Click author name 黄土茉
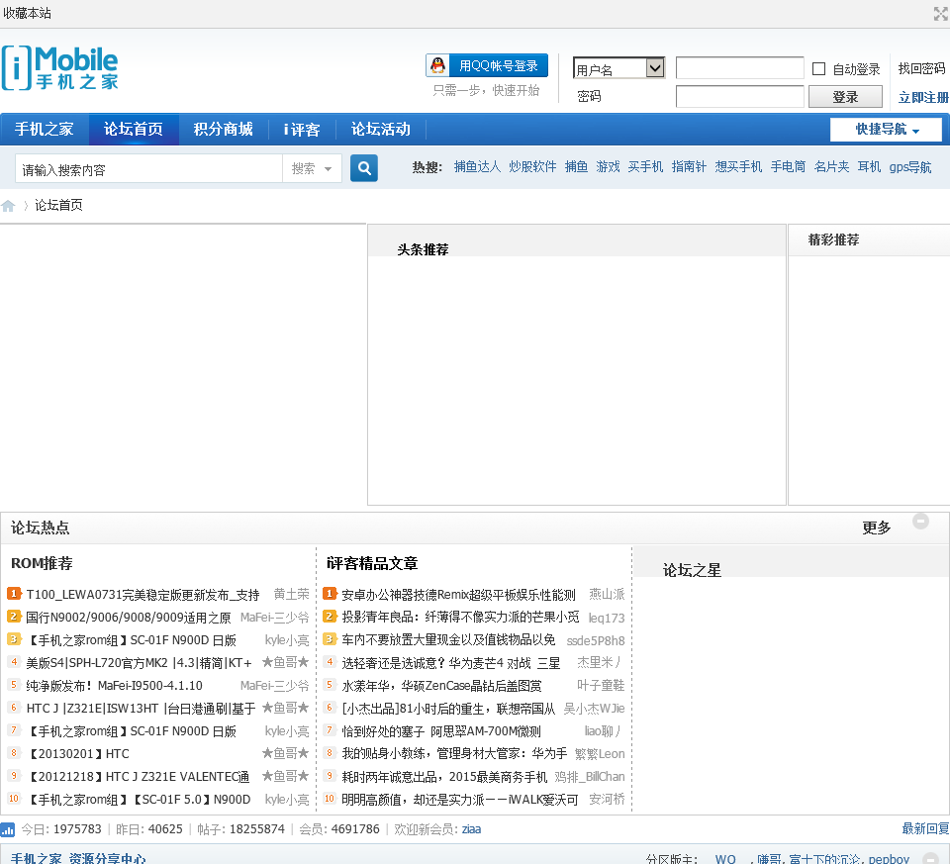950x864 pixels. point(291,594)
